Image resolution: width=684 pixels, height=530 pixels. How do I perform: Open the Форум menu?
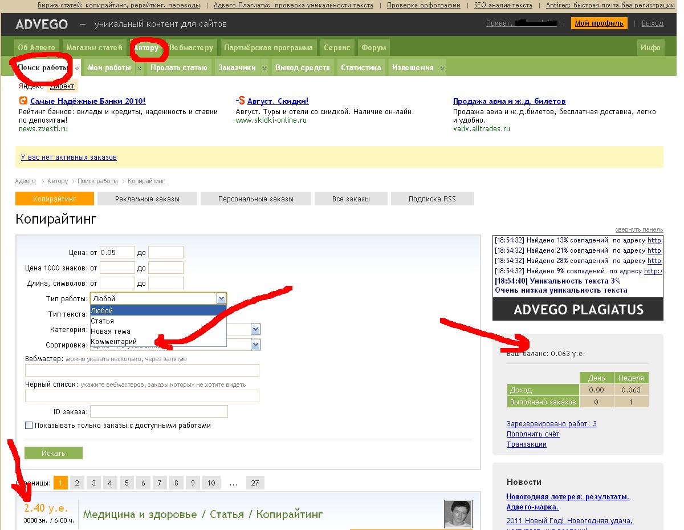tap(373, 47)
